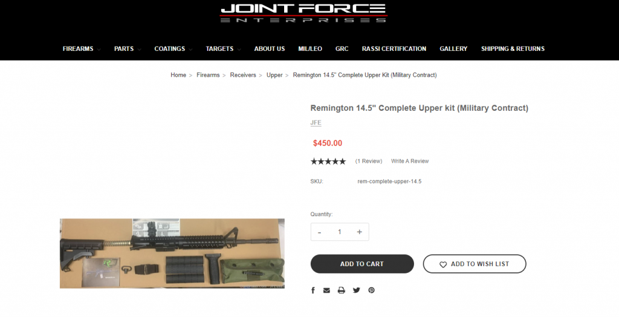This screenshot has height=317, width=619.
Task: Click the Joint Force Enterprises logo
Action: point(303,13)
